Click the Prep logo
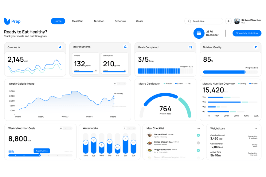This screenshot has width=266, height=177. coord(12,21)
